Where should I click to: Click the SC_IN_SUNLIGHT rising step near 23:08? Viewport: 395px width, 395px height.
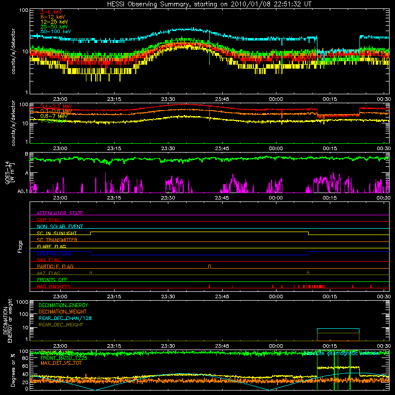click(x=91, y=233)
